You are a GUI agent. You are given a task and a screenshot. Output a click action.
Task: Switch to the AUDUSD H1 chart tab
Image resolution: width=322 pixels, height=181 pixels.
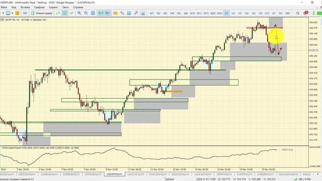(158, 174)
